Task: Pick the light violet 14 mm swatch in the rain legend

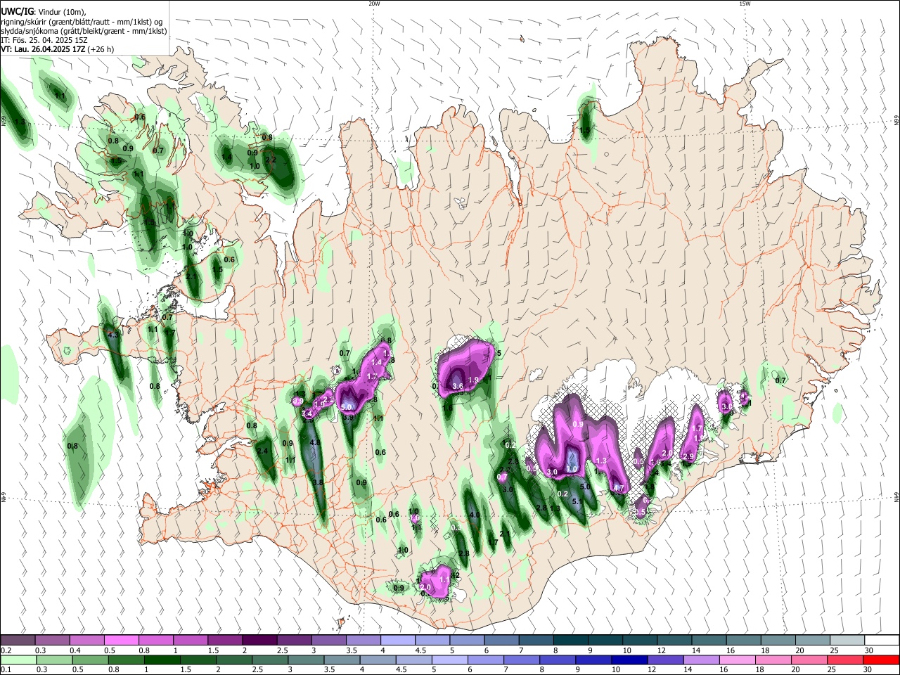Action: [700, 660]
